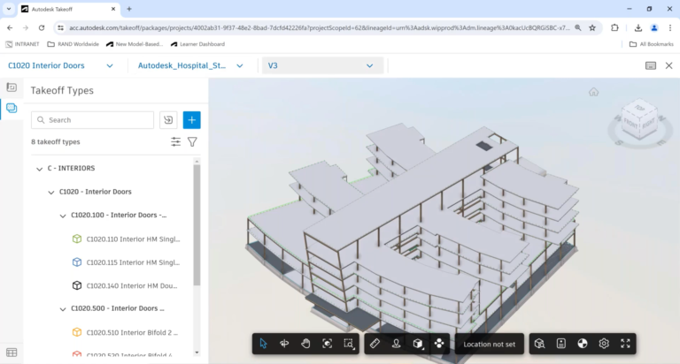Open the Autodesk_Hospital_St... model dropdown
Image resolution: width=680 pixels, height=364 pixels.
pyautogui.click(x=190, y=65)
